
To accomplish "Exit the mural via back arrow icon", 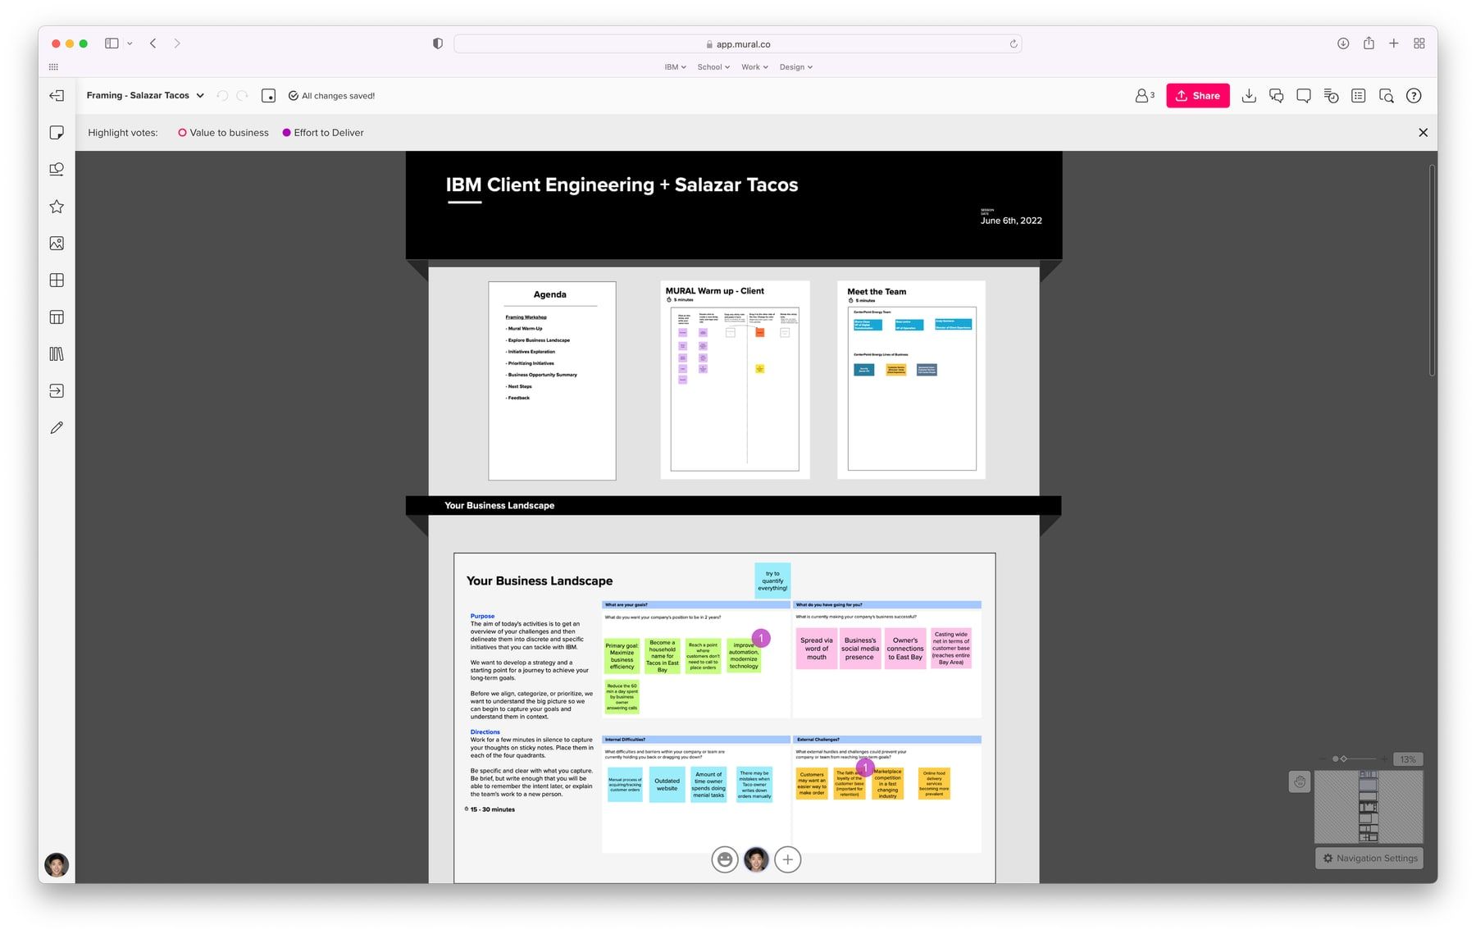I will pyautogui.click(x=57, y=96).
